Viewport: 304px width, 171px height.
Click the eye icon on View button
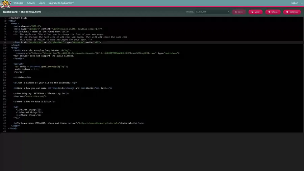(x=252, y=12)
